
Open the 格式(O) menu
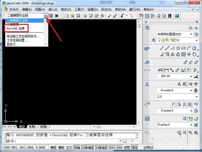pos(66,9)
